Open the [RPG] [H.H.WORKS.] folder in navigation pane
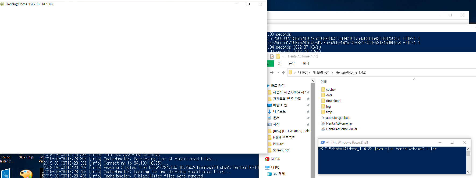 (289, 131)
